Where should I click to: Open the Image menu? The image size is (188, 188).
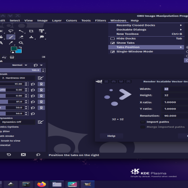tap(42, 21)
